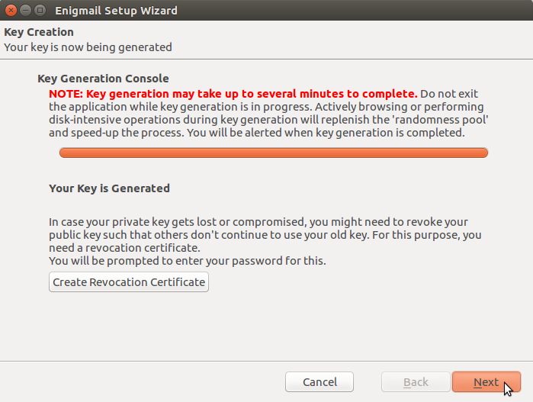Close the Enigmail Setup Wizard window

click(x=11, y=11)
